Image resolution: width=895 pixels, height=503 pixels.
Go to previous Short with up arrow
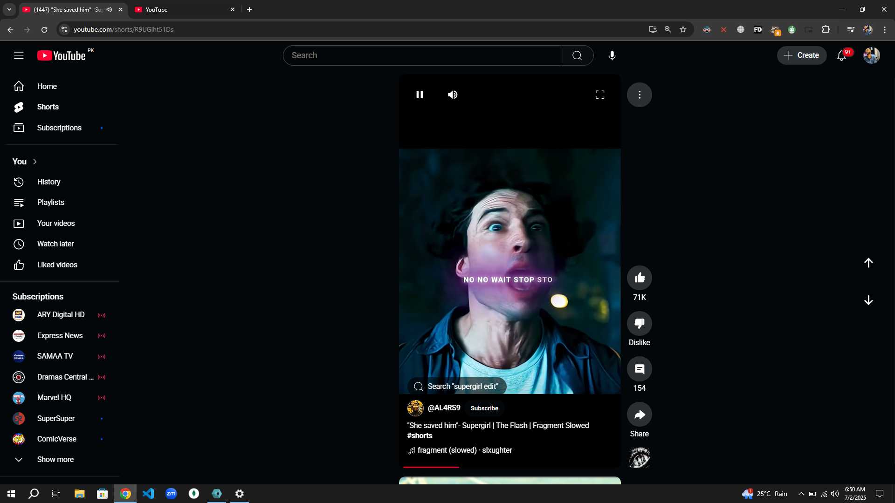click(868, 263)
